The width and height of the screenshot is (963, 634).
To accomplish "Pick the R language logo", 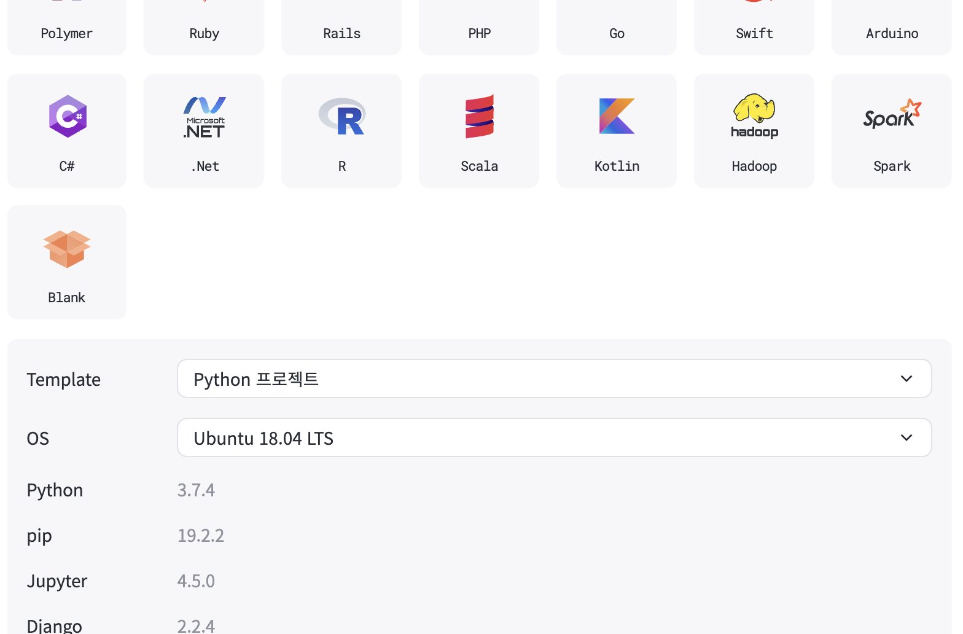I will [x=342, y=116].
